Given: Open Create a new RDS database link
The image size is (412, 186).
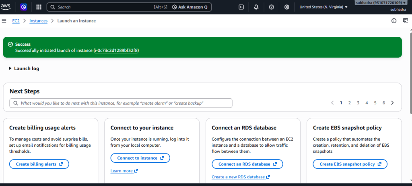Looking at the screenshot, I should coord(241,177).
